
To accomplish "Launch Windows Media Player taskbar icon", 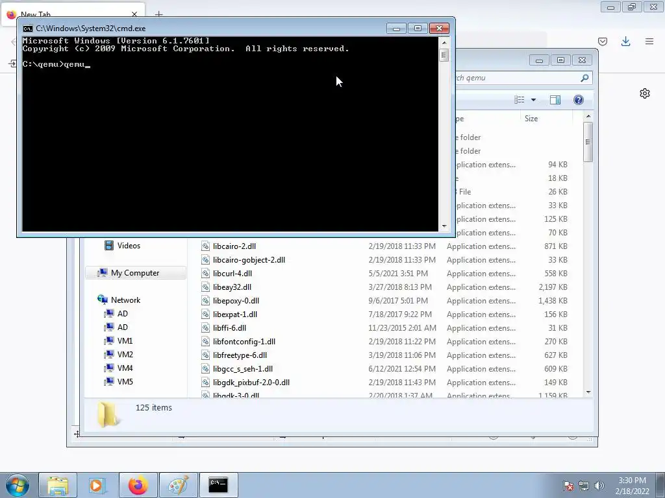I will pos(96,485).
